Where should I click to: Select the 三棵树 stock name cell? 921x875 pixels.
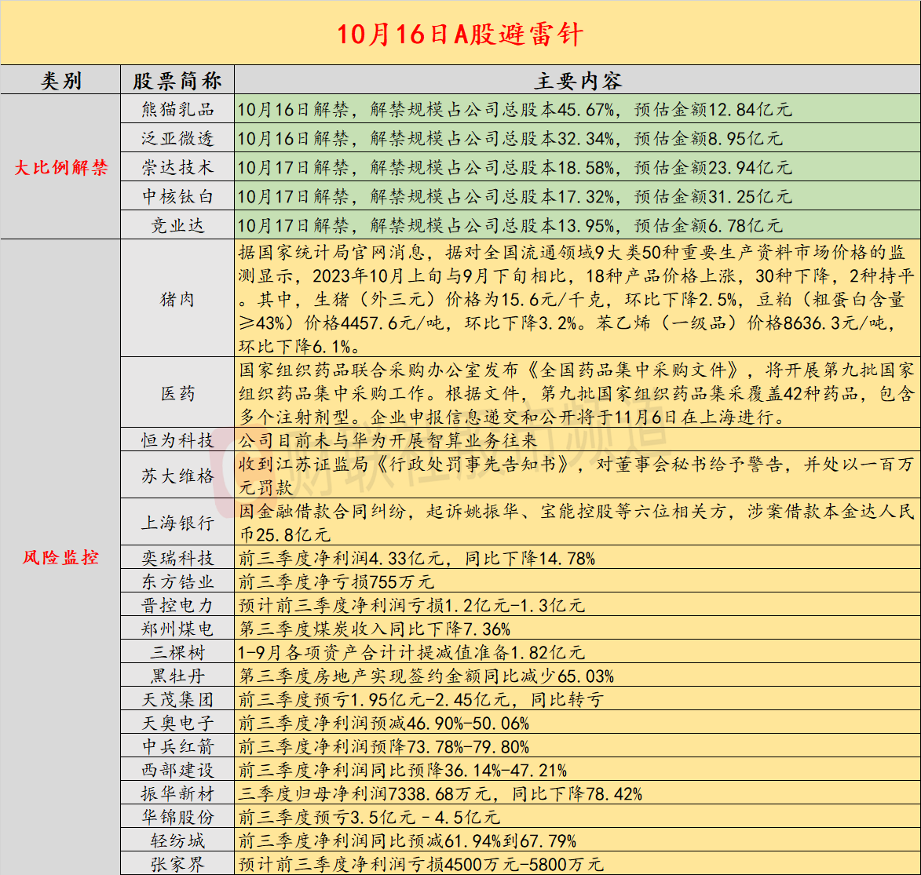(x=177, y=652)
